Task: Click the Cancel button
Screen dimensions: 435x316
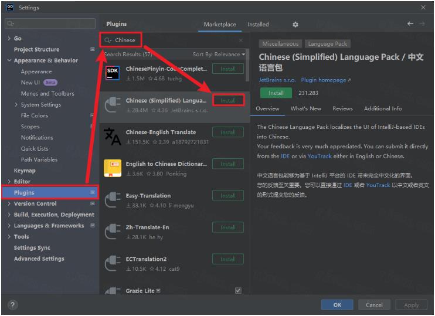Action: (x=374, y=305)
